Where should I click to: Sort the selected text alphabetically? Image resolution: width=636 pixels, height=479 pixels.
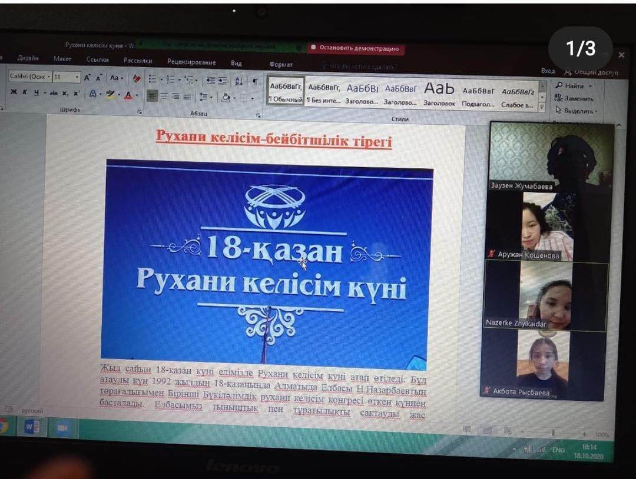pos(239,81)
